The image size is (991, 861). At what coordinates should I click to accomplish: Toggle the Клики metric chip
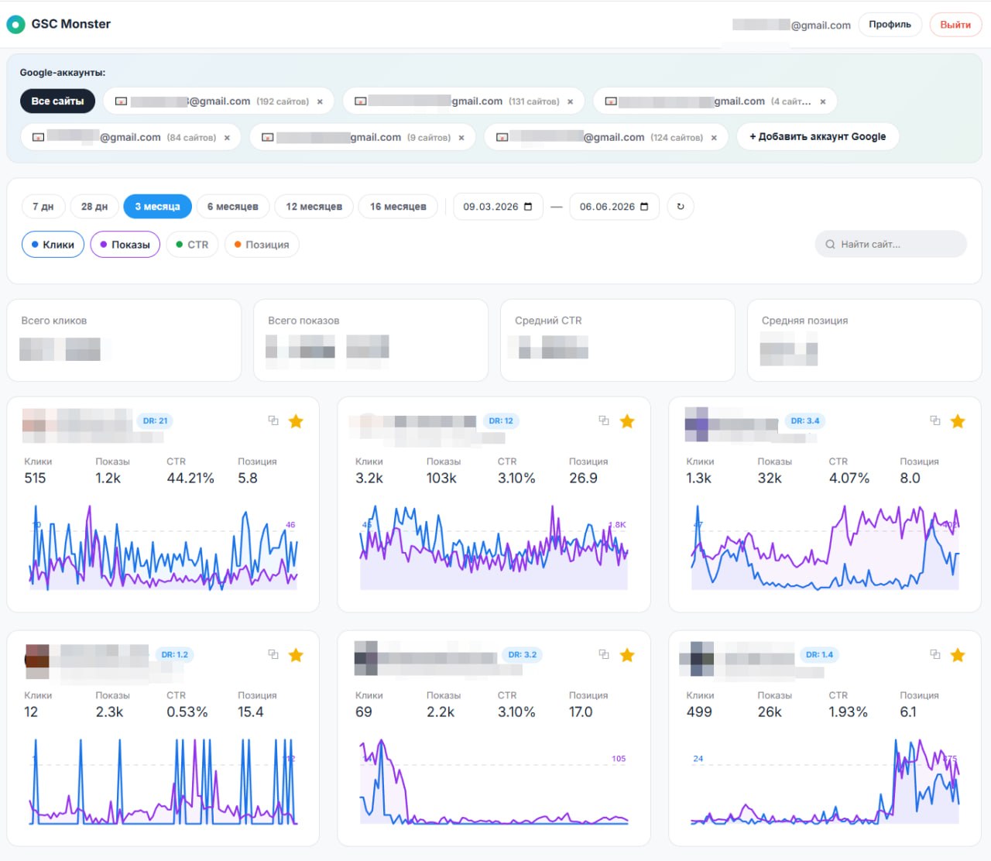[x=53, y=245]
